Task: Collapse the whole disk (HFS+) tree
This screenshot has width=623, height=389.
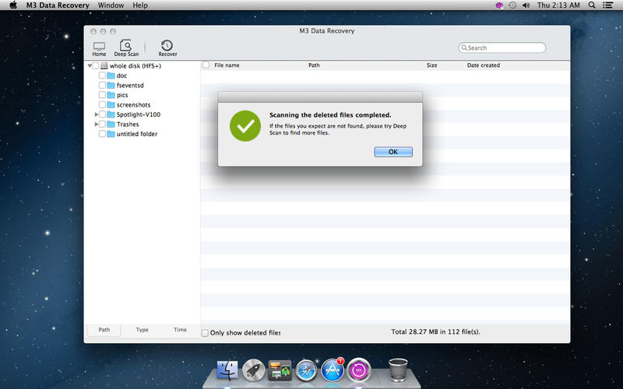Action: click(90, 66)
